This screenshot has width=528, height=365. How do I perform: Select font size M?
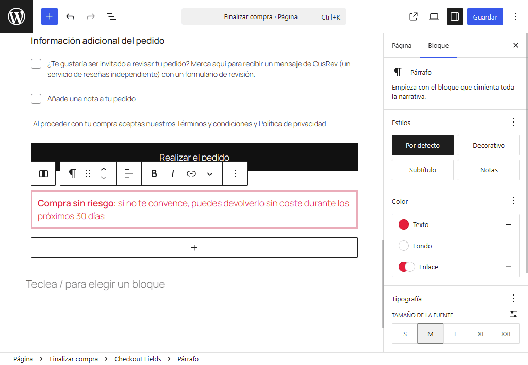pyautogui.click(x=430, y=334)
